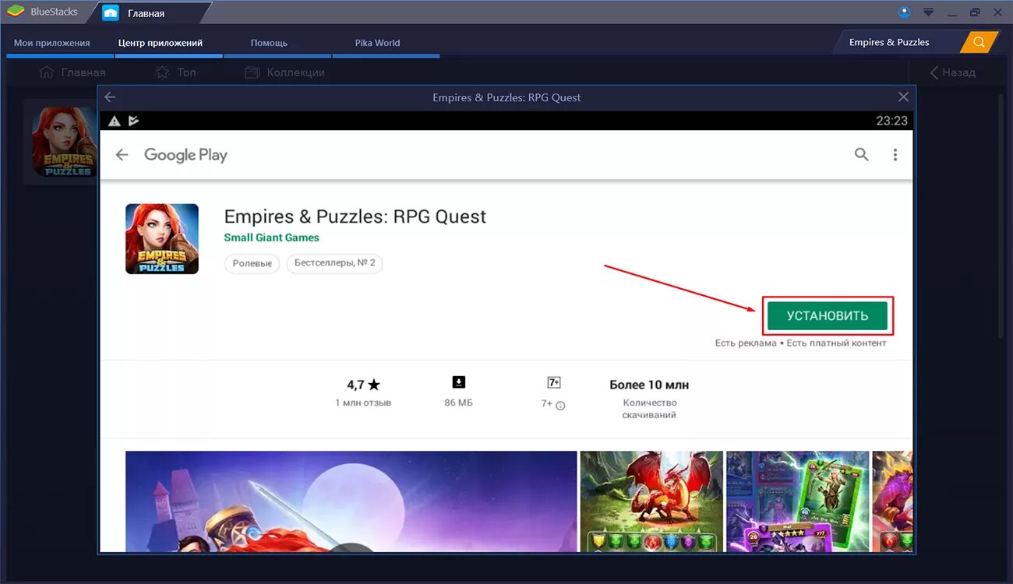The height and width of the screenshot is (584, 1013).
Task: Click the Empires & Puzzles search field
Action: 896,42
